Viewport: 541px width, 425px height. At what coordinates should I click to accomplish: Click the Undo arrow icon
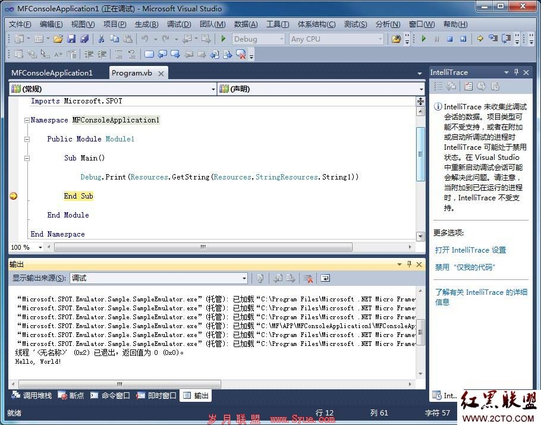[x=145, y=39]
